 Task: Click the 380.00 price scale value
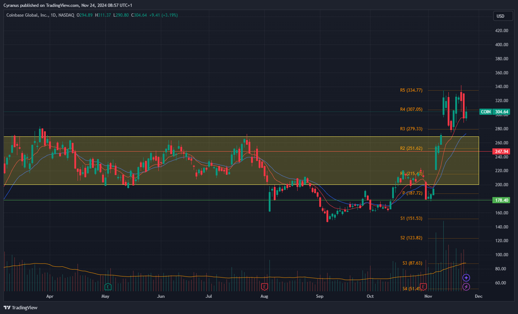pos(501,59)
